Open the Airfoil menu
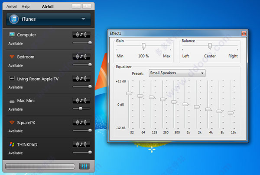The height and width of the screenshot is (175, 260). (x=11, y=6)
